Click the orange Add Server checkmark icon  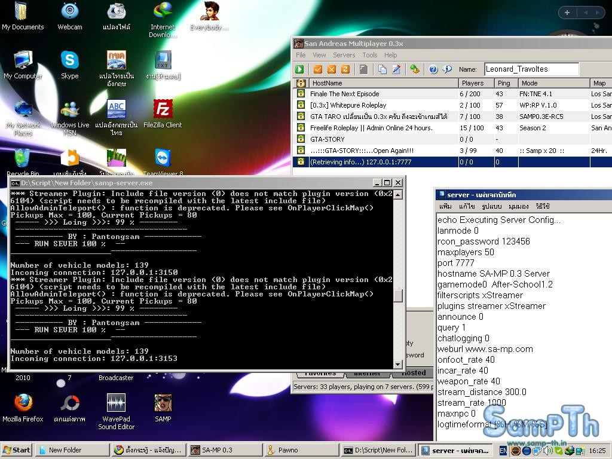point(318,69)
